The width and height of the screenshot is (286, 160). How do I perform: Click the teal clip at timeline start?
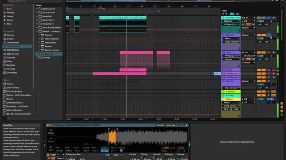[67, 18]
